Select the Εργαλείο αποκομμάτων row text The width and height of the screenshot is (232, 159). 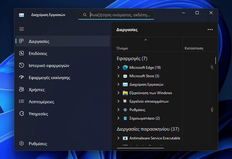(x=149, y=101)
